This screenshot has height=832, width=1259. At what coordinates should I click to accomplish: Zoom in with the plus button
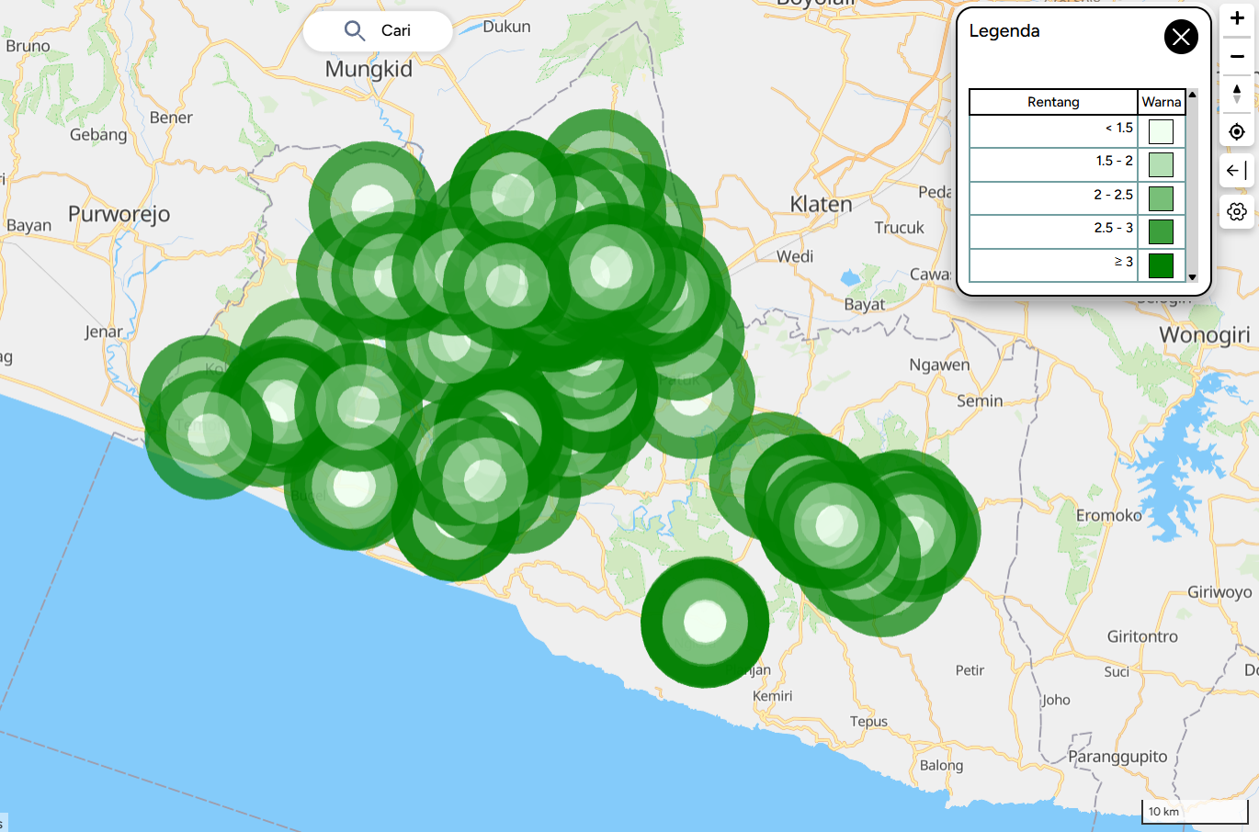pyautogui.click(x=1237, y=18)
